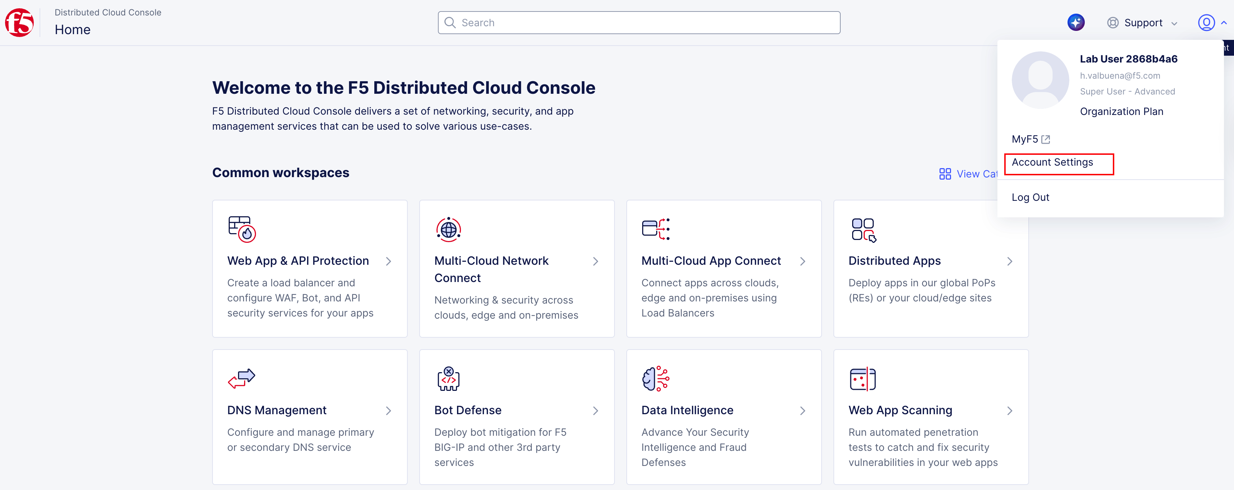
Task: Click the Home title in header
Action: (72, 30)
